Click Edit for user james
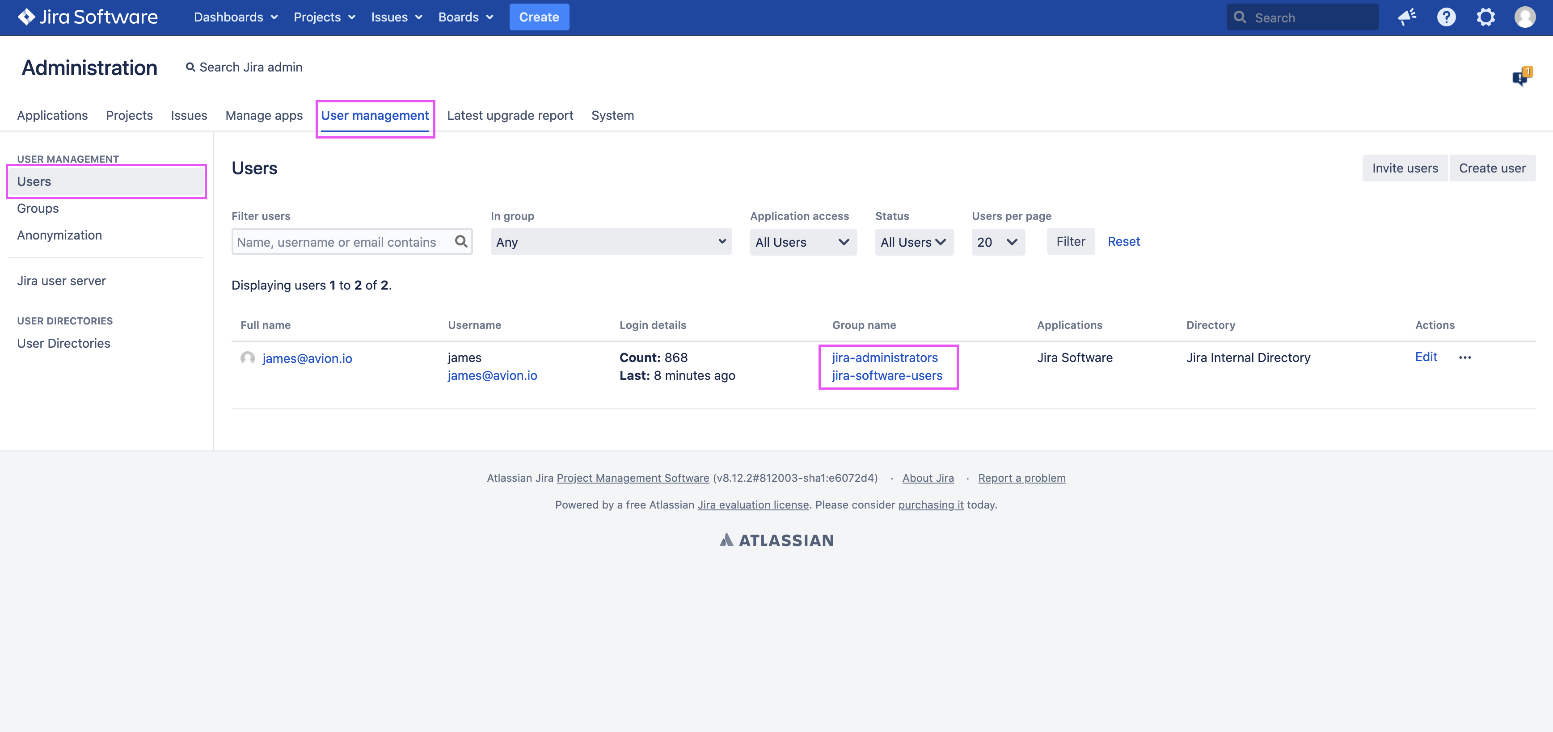Image resolution: width=1553 pixels, height=732 pixels. [1426, 357]
